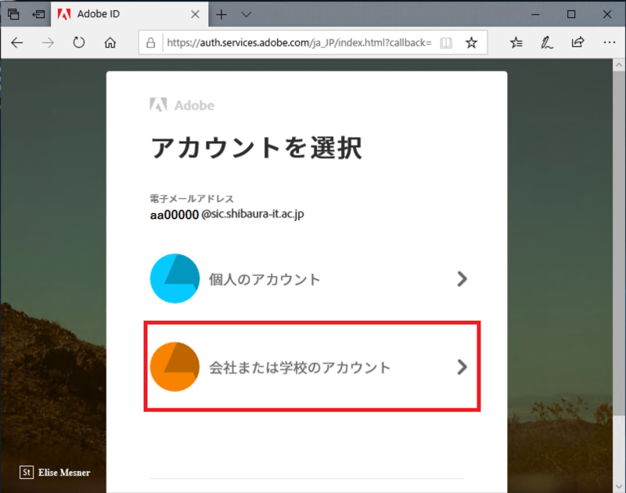Choose 個人のアカウント option
This screenshot has height=493, width=626.
point(309,279)
